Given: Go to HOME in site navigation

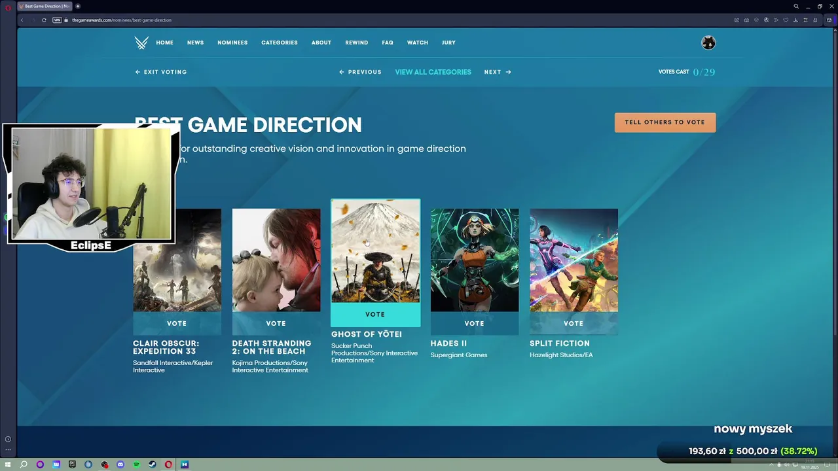Looking at the screenshot, I should click(164, 43).
